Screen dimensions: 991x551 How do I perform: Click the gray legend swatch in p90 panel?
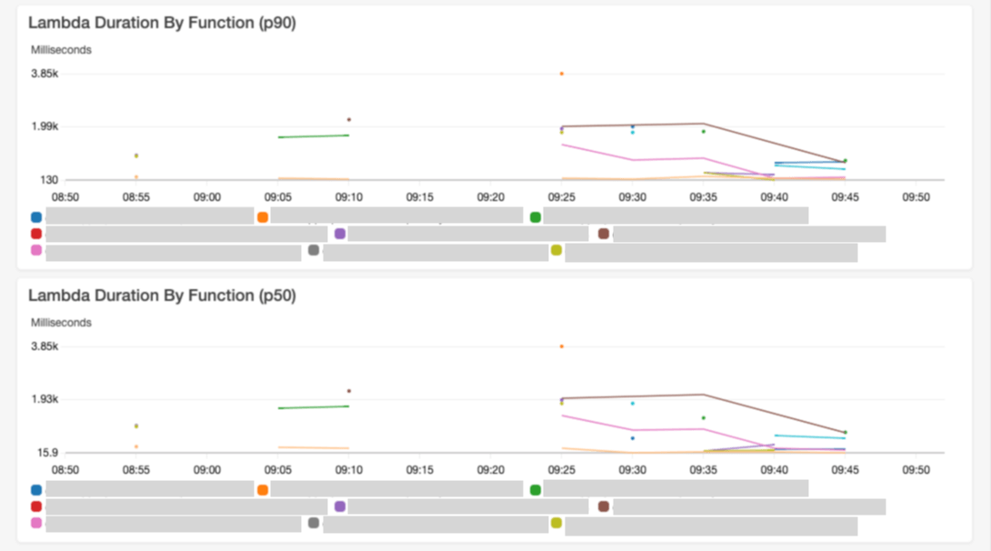pyautogui.click(x=314, y=250)
